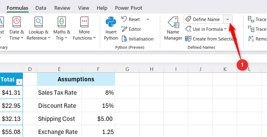The image size is (267, 137).
Task: Open the More Functions book icon
Action: (84, 22)
